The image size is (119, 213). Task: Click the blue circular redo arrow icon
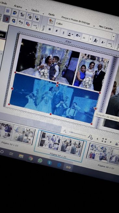click(x=14, y=21)
